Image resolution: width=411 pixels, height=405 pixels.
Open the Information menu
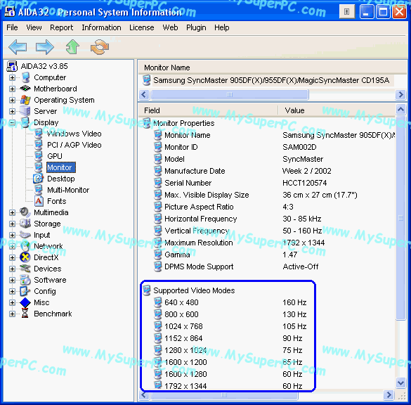tap(101, 27)
